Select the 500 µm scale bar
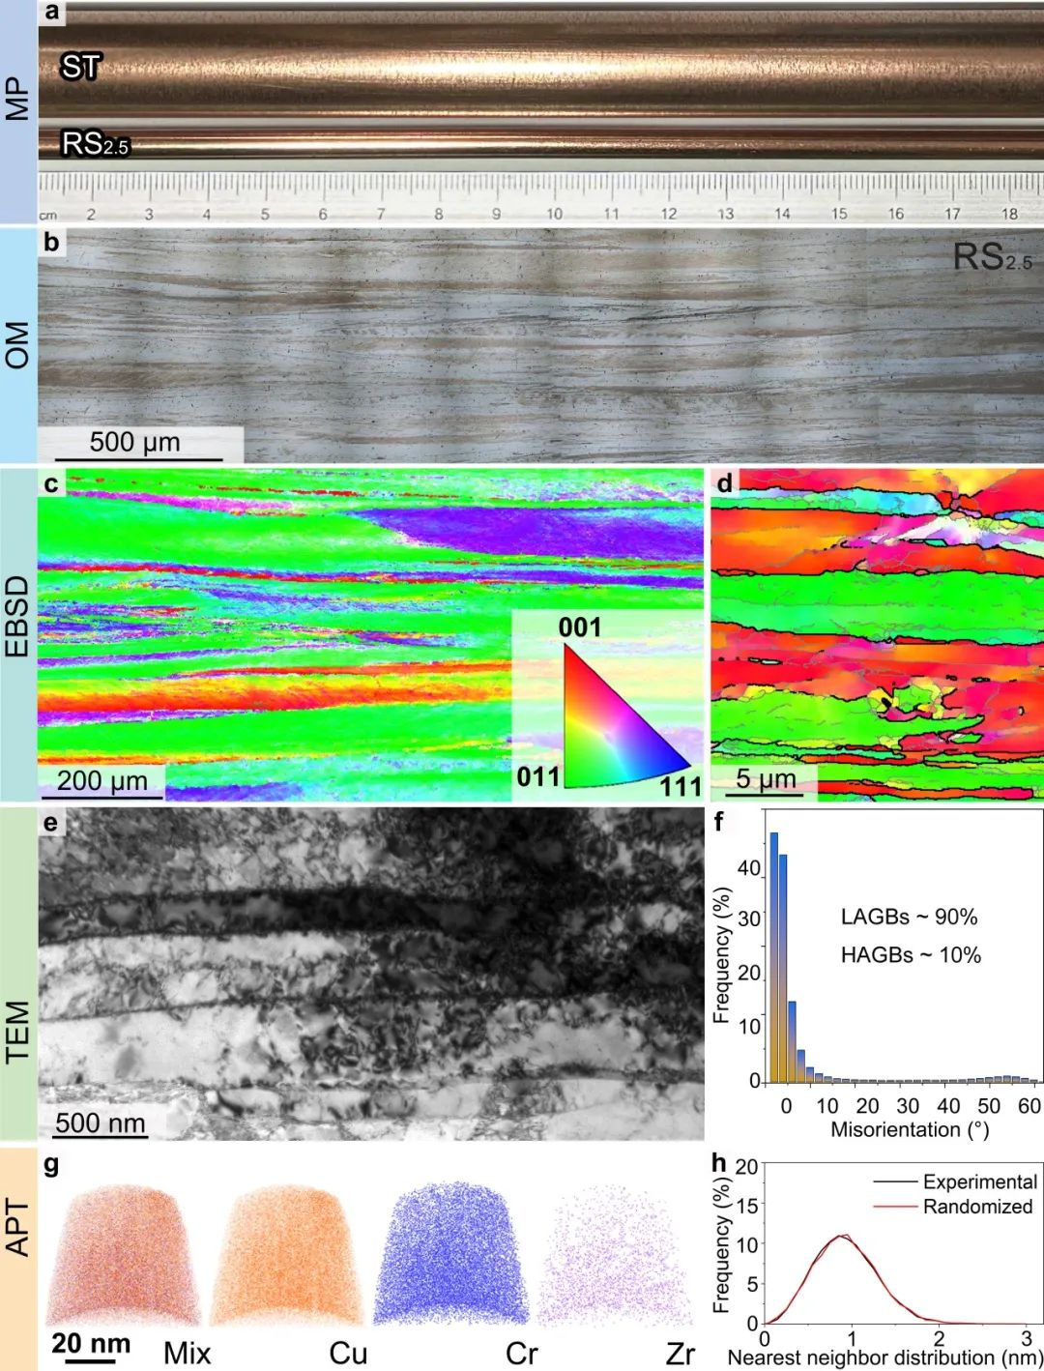The width and height of the screenshot is (1044, 1371). coord(137,444)
